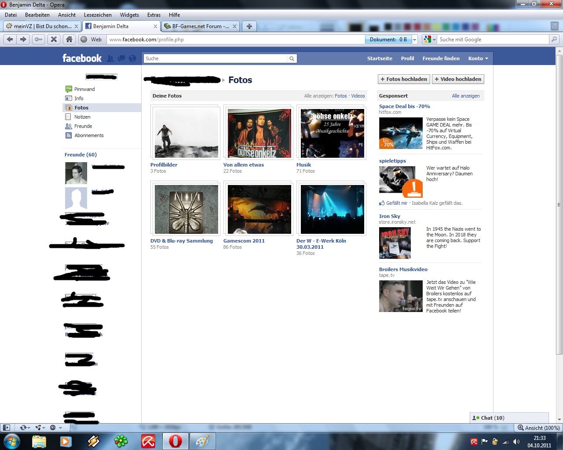The height and width of the screenshot is (450, 563).
Task: Click the Broilers Musikvideo ad title
Action: point(403,269)
